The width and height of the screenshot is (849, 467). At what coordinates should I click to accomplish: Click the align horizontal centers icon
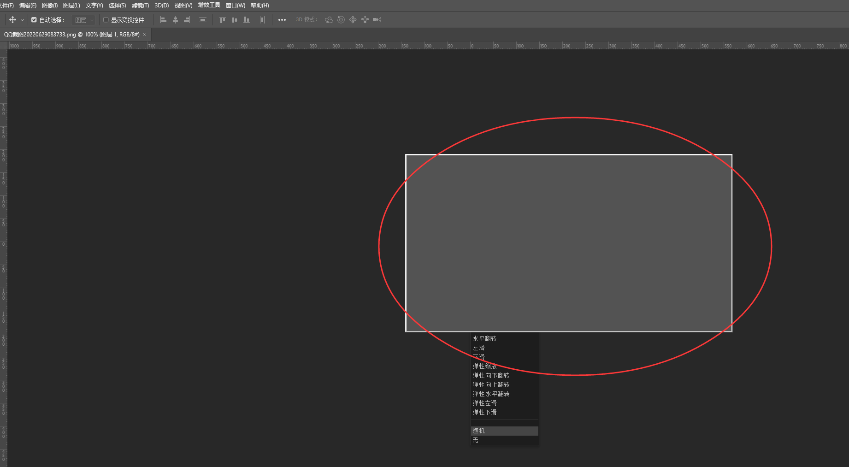(175, 20)
